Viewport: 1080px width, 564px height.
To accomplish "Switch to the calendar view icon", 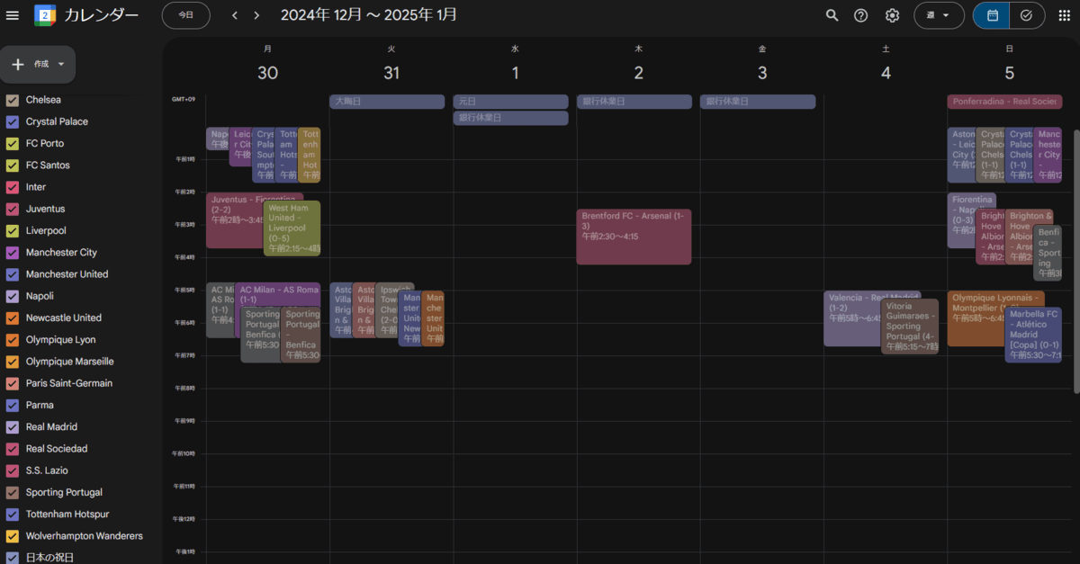I will coord(992,15).
